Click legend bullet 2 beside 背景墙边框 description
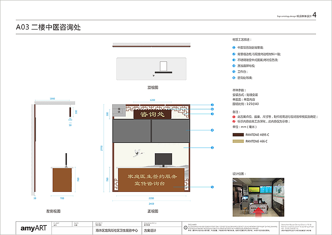The image size is (332, 235). pyautogui.click(x=234, y=54)
